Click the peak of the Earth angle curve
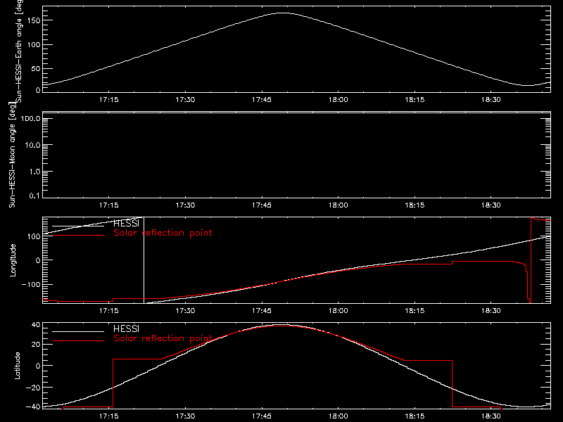563x422 pixels. pos(284,13)
